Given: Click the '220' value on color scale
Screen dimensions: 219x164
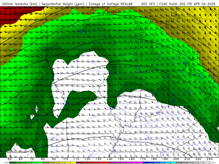Looking at the screenshot, I should pos(198,159).
